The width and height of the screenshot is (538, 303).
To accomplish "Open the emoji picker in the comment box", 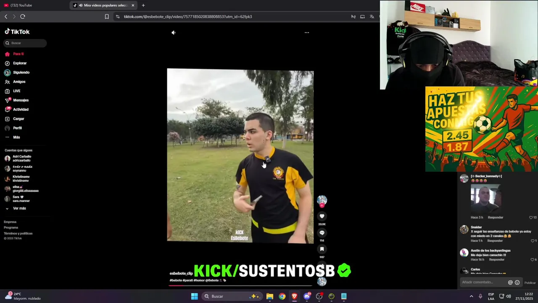I will pyautogui.click(x=517, y=283).
